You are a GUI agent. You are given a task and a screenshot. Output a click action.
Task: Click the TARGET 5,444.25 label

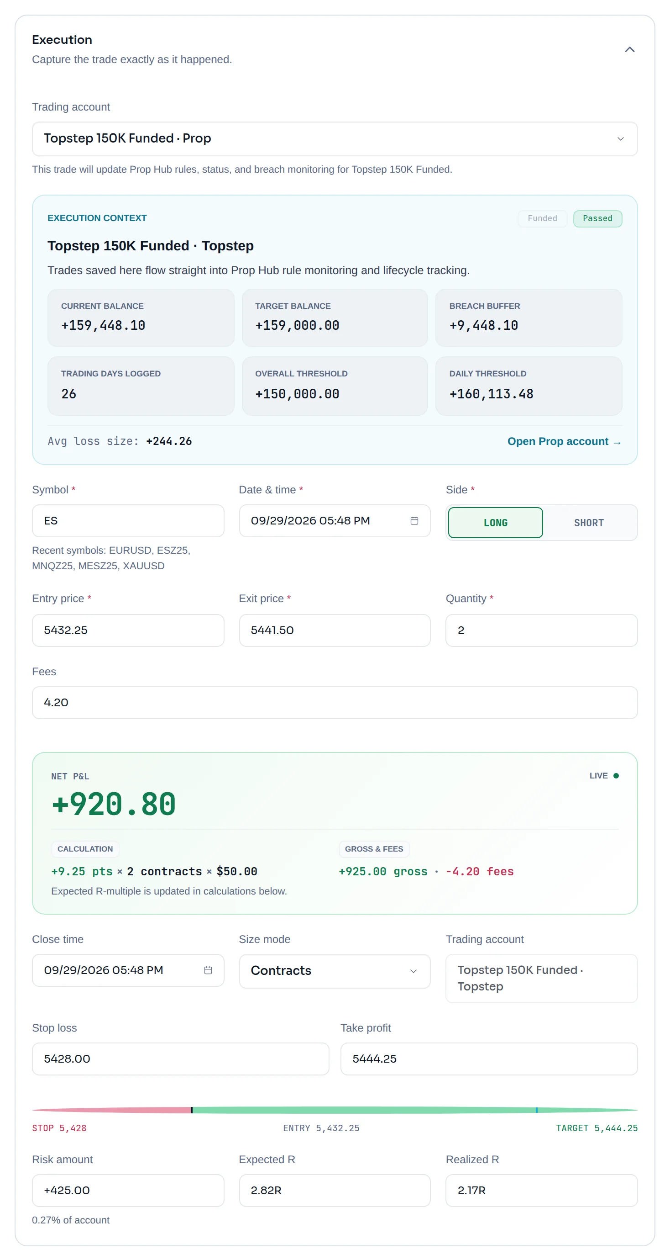point(597,1128)
